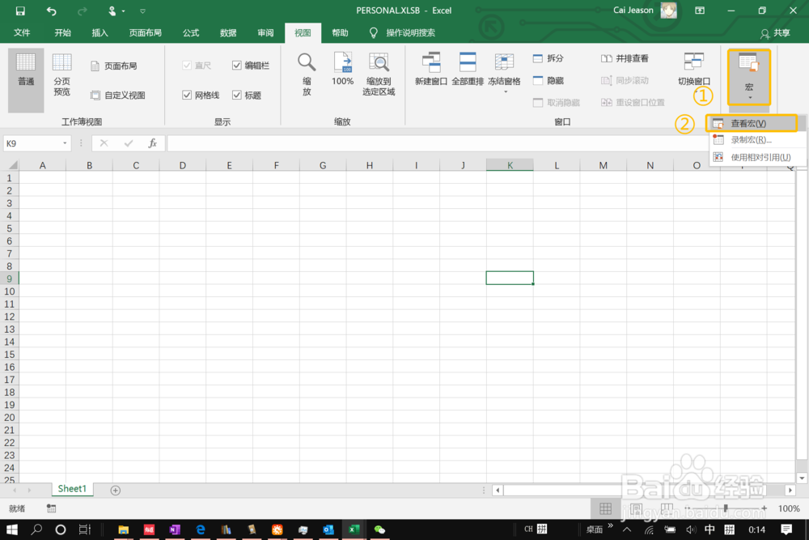Click the Insert Function fx button
The width and height of the screenshot is (809, 540).
click(152, 143)
